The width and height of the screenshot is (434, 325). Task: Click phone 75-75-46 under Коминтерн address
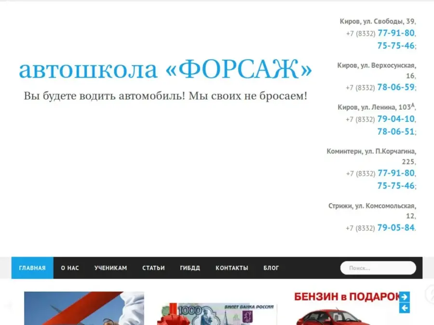click(396, 186)
